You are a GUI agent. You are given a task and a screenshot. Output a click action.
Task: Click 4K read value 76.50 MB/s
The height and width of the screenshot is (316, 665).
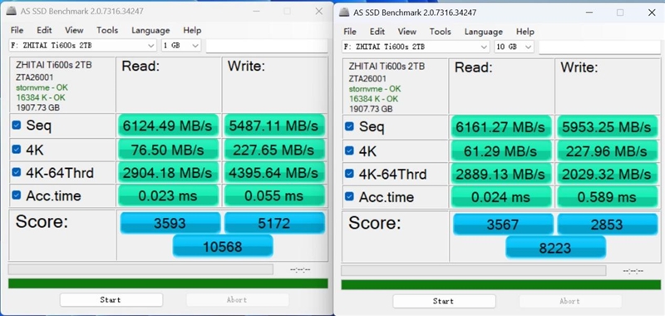point(168,150)
